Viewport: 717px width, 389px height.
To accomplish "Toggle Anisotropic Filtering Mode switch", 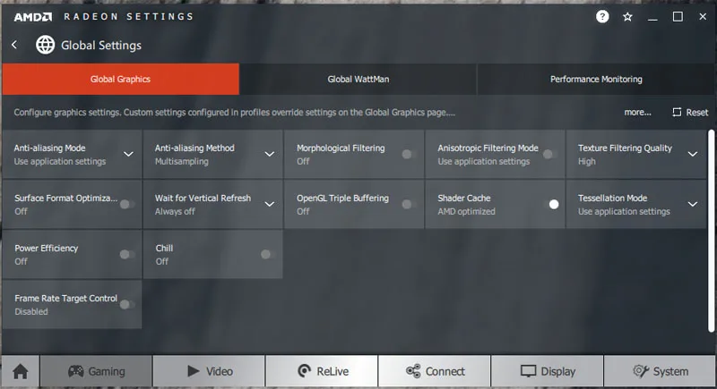I will click(549, 155).
